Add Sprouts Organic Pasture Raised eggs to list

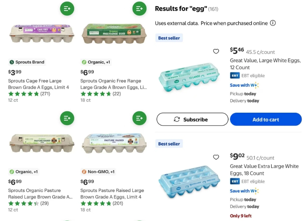(67, 118)
